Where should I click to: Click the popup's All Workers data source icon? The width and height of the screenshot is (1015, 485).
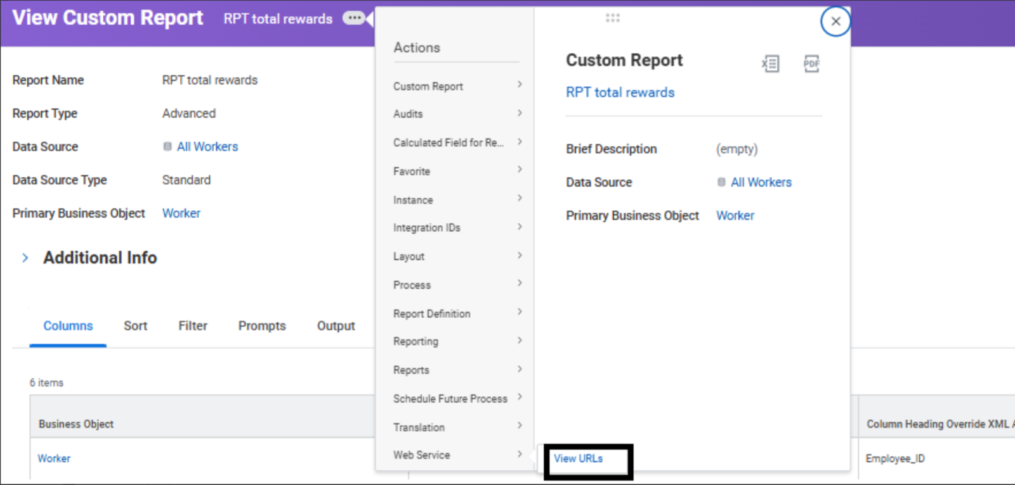(x=721, y=182)
